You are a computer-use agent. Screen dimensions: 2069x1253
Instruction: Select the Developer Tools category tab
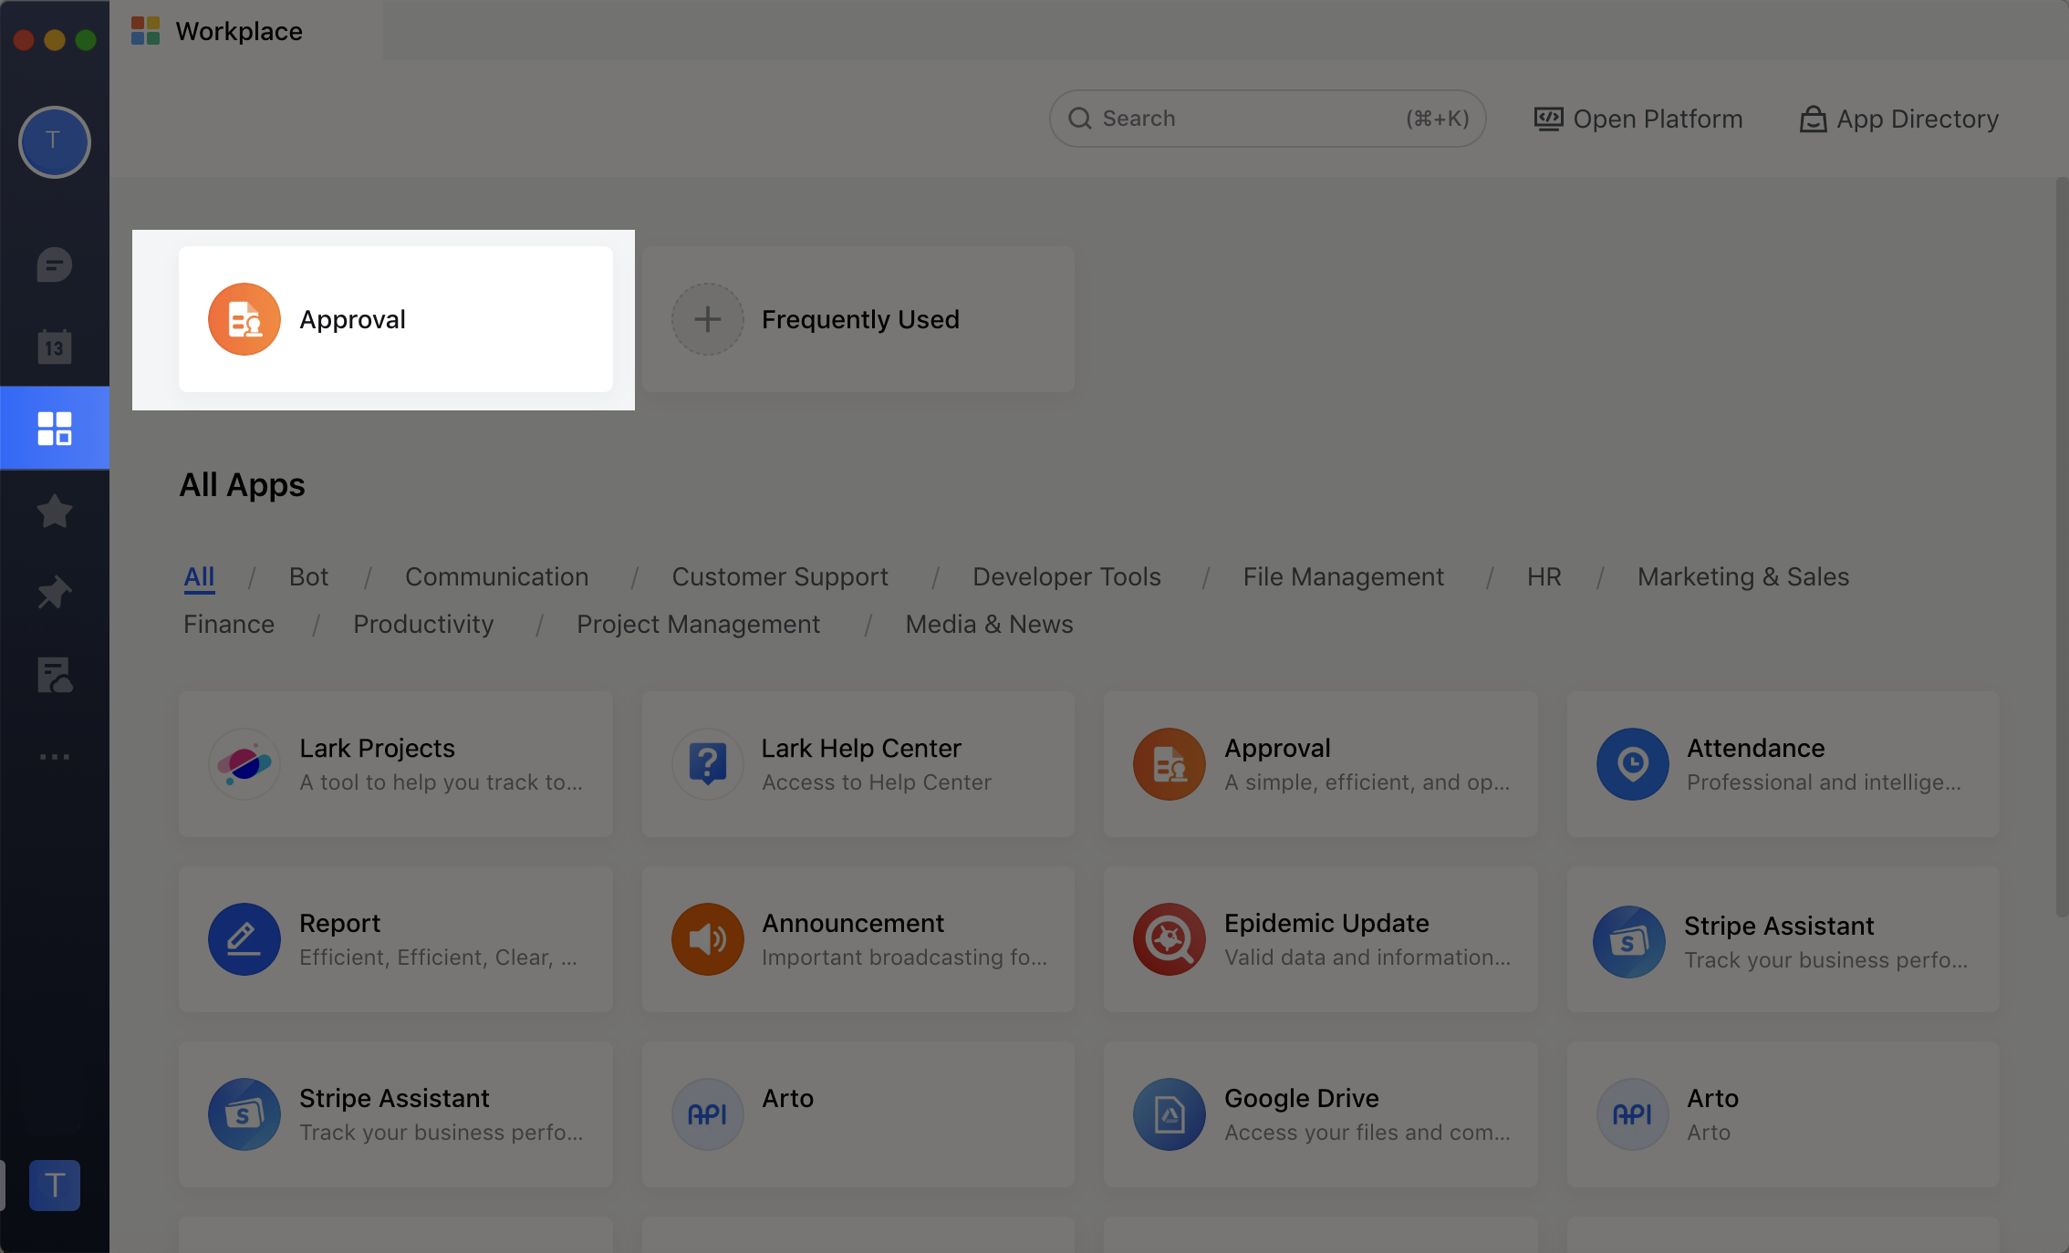click(x=1066, y=576)
